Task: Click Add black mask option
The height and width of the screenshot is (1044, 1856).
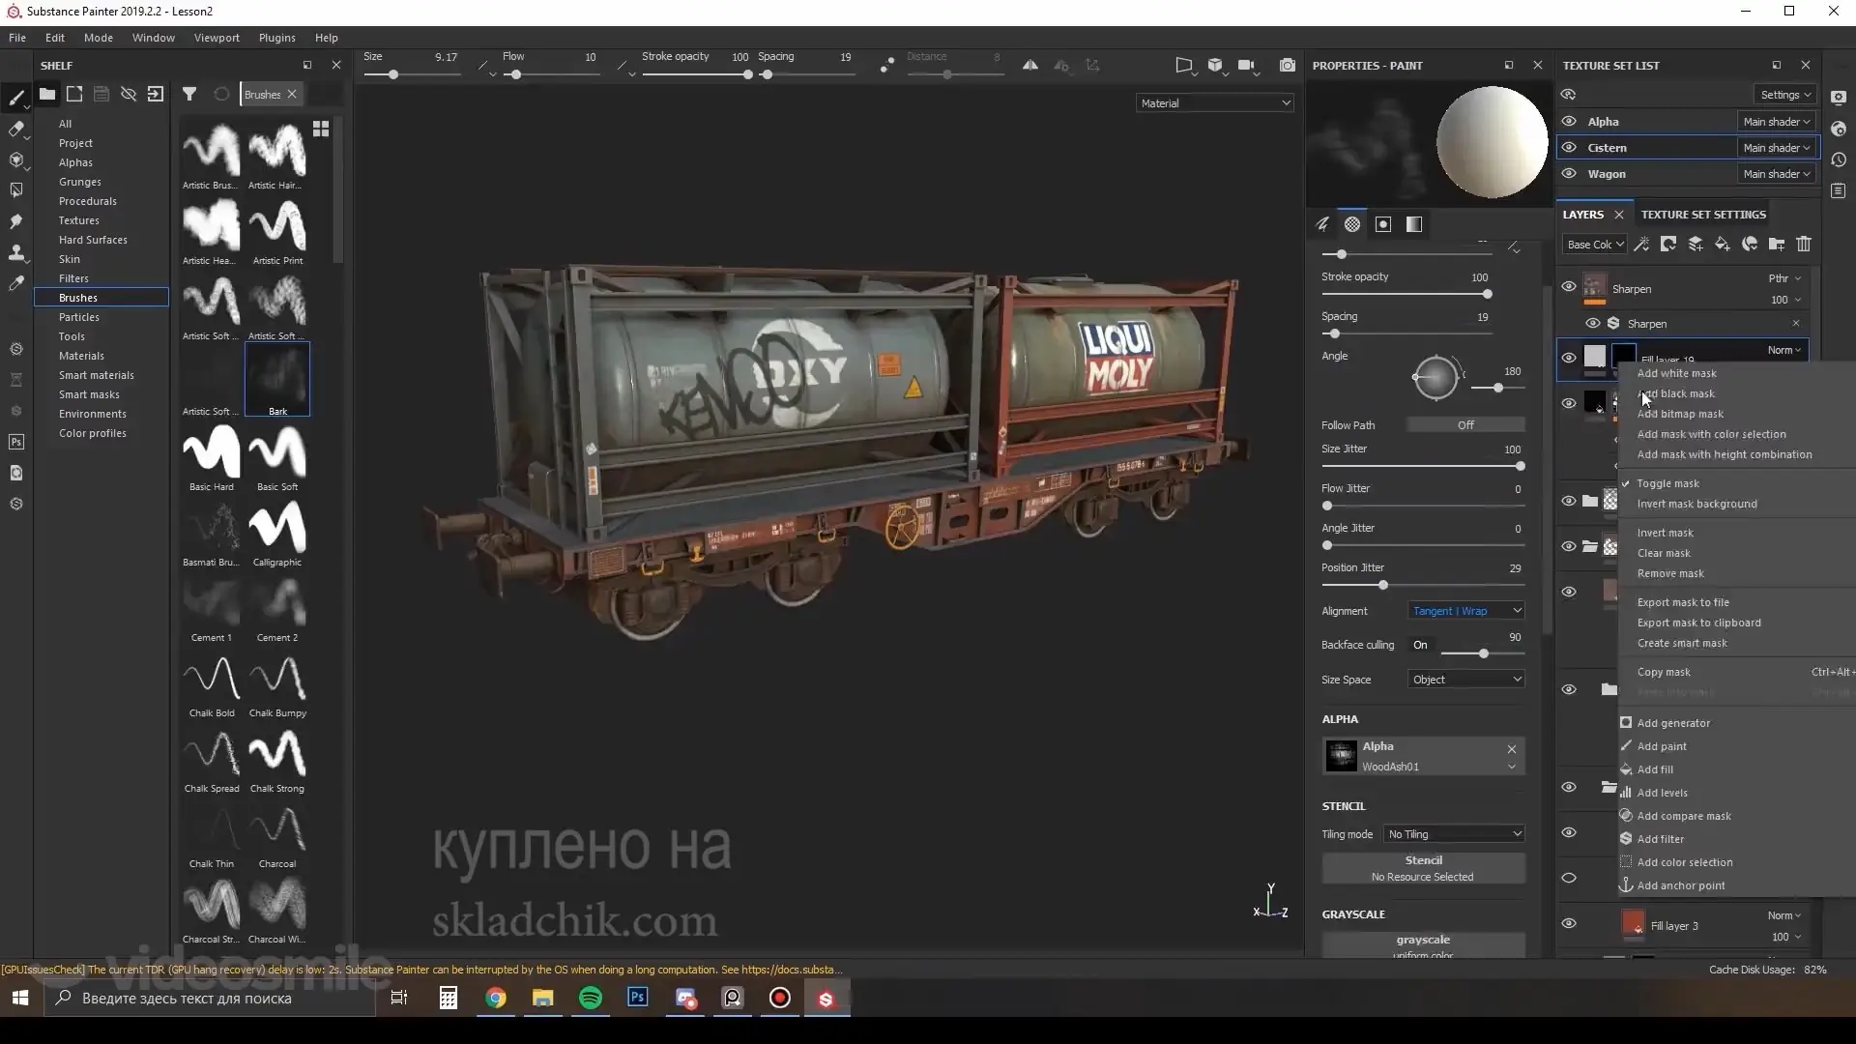Action: click(x=1675, y=393)
